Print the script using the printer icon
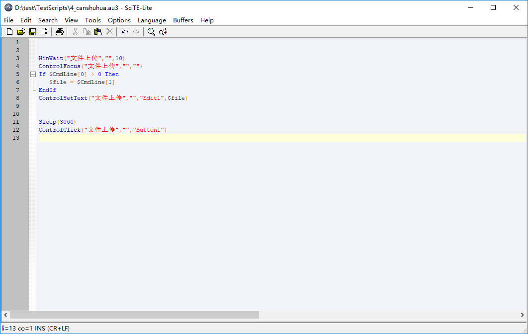This screenshot has width=528, height=334. (59, 31)
